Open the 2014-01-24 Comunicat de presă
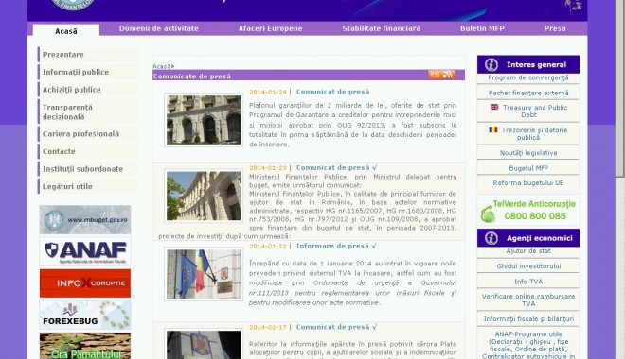The image size is (625, 359). 332,92
